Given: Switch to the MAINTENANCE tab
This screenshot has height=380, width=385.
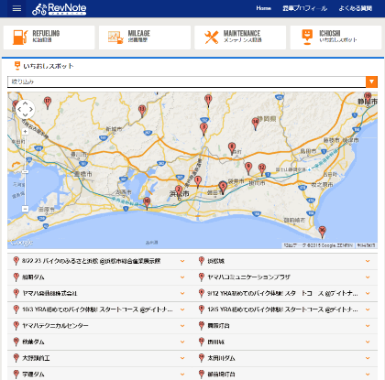Looking at the screenshot, I should pyautogui.click(x=240, y=38).
